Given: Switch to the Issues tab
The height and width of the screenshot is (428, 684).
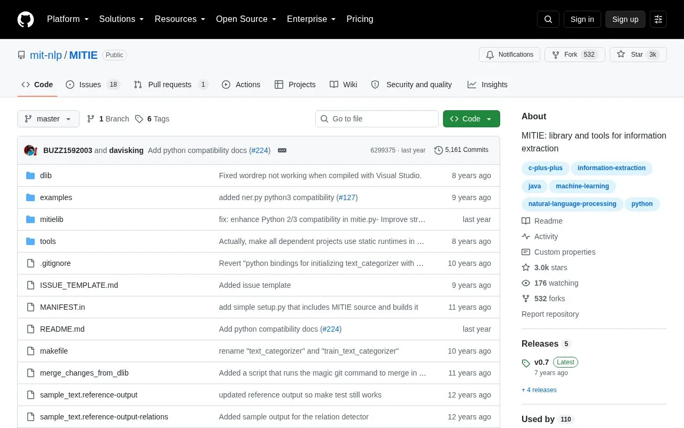Looking at the screenshot, I should coord(93,85).
